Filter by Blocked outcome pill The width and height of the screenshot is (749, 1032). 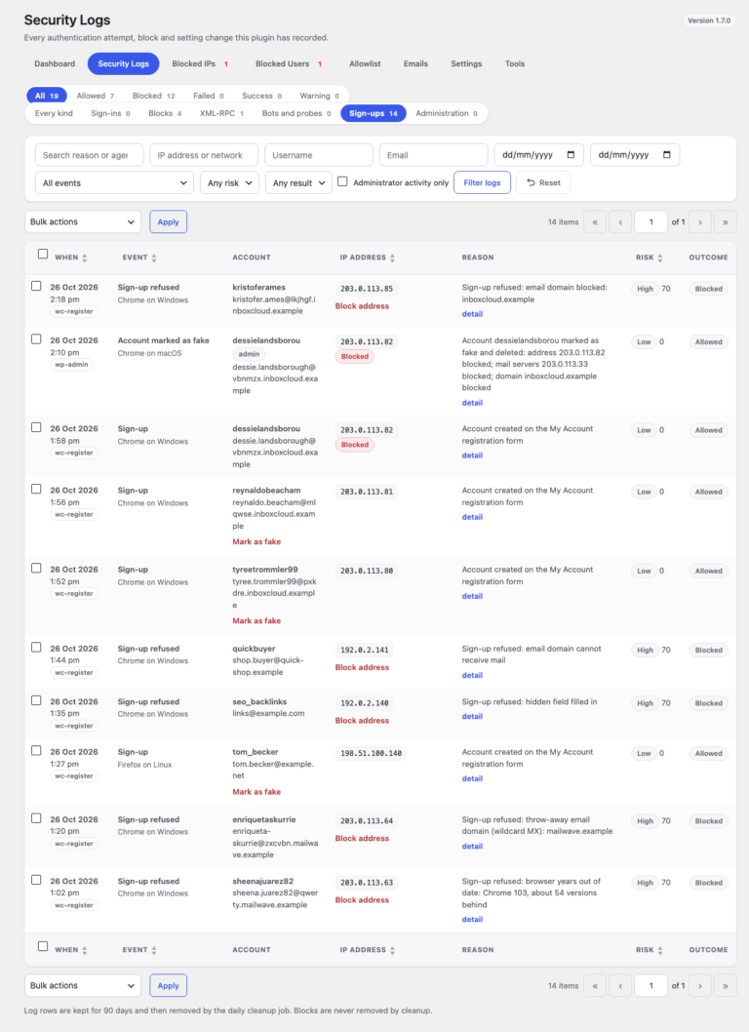153,97
